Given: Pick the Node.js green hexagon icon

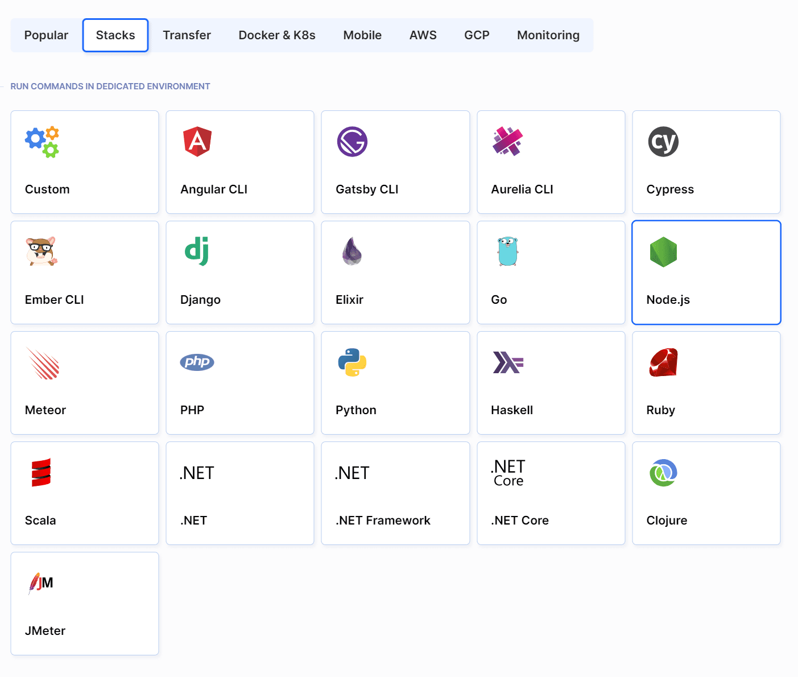Looking at the screenshot, I should coord(663,252).
